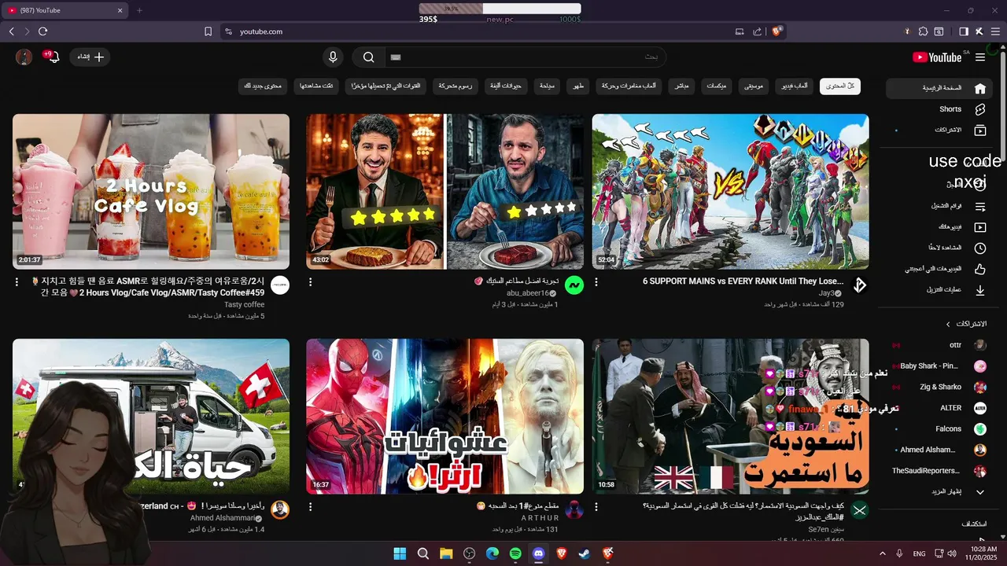Select the Cooking filter chip

point(579,86)
